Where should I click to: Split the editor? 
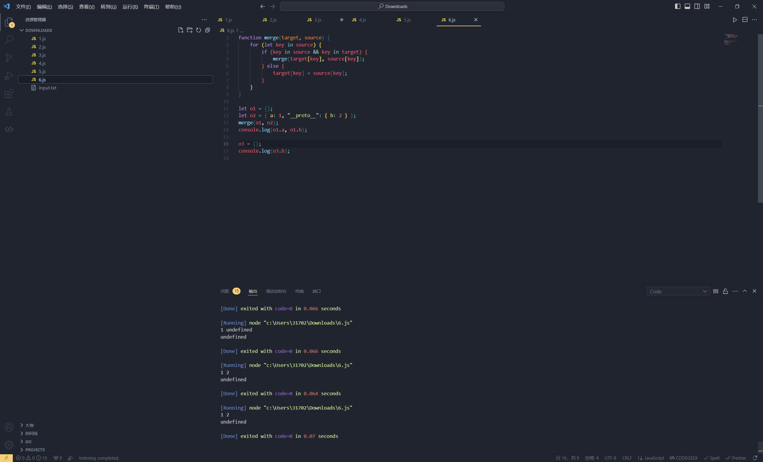(x=745, y=19)
